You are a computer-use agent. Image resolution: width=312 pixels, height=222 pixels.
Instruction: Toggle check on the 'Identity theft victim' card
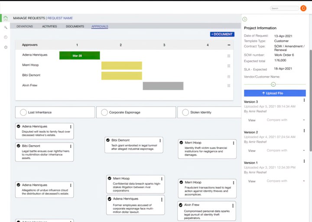click(181, 143)
